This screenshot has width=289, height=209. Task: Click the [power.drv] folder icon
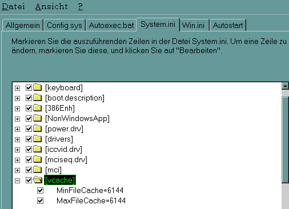click(38, 128)
